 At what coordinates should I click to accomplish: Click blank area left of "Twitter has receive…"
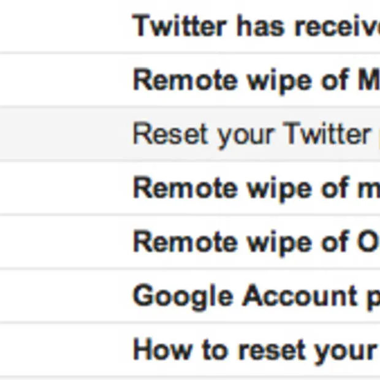coord(61,26)
